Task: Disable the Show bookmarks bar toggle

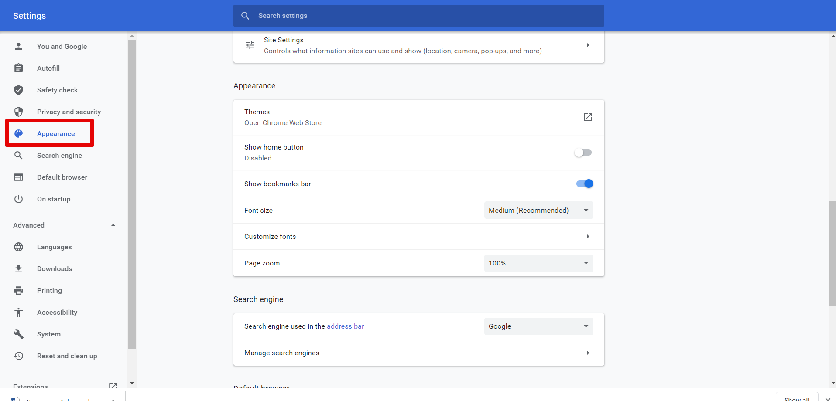Action: click(x=584, y=184)
